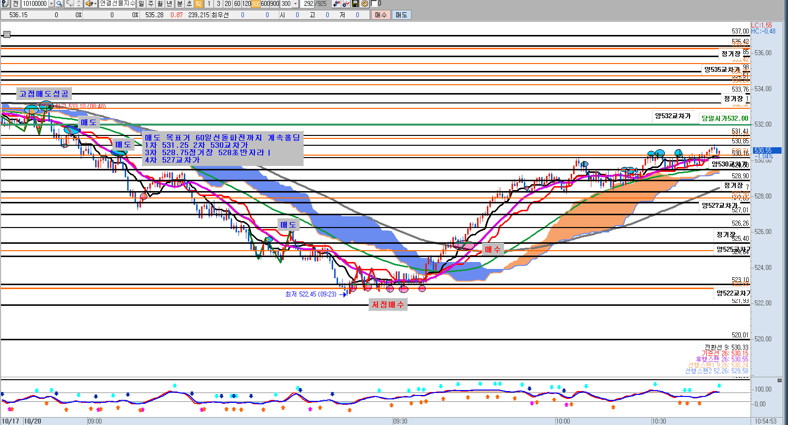Image resolution: width=788 pixels, height=425 pixels.
Task: Select the 60 tick interval tab
Action: tap(237, 3)
